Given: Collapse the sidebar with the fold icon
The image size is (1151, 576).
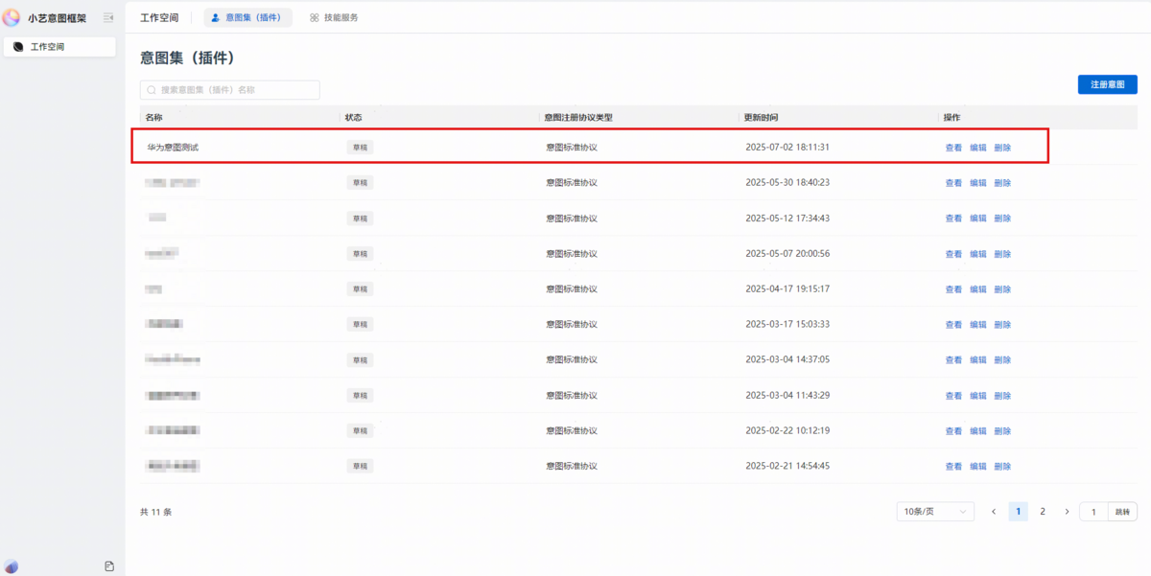Looking at the screenshot, I should pos(108,17).
